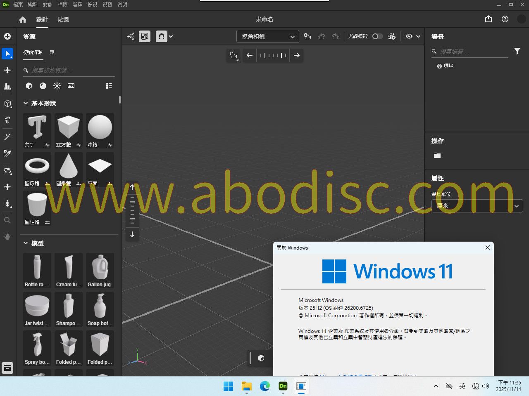Toggle the magnet snapping button
The image size is (529, 396).
coord(162,36)
